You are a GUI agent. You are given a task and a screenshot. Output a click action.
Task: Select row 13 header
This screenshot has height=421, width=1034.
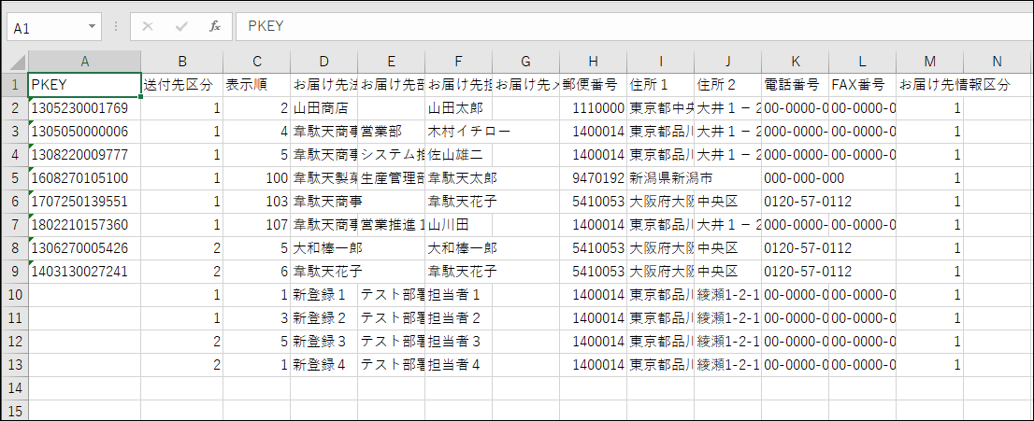[x=15, y=364]
